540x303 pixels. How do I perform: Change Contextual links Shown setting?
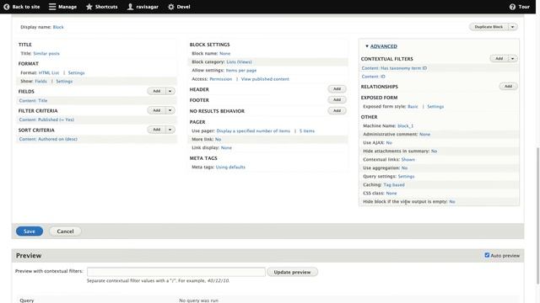(x=408, y=160)
